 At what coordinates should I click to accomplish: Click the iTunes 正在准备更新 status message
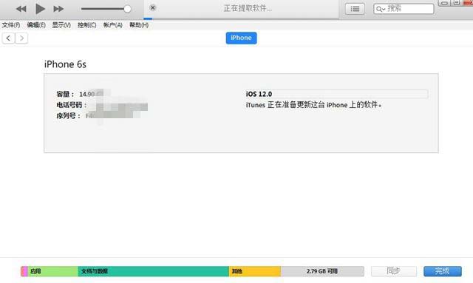click(x=313, y=105)
